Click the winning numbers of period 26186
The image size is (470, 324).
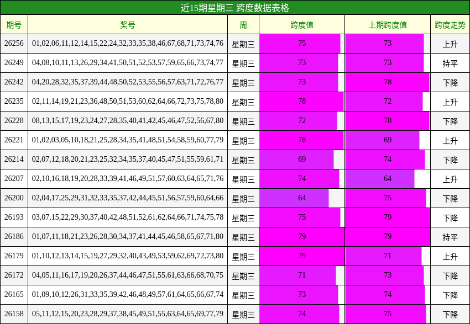[x=128, y=237]
